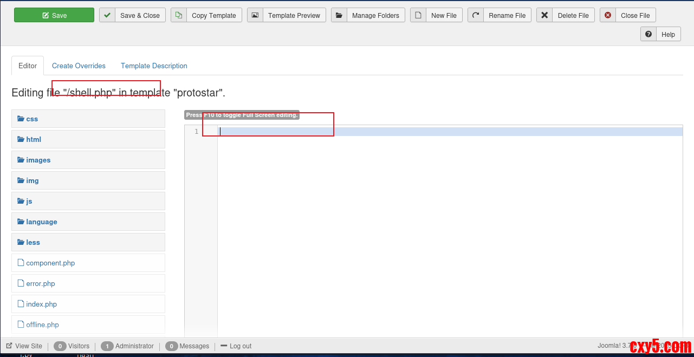This screenshot has width=694, height=357.
Task: Click the Copy Template label
Action: pos(214,15)
